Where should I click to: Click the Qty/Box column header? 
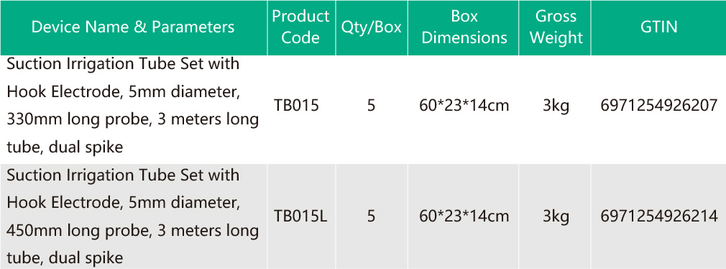coord(372,27)
